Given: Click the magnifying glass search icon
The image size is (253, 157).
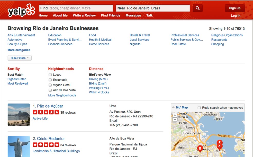Looking at the screenshot, I should coord(197,8).
